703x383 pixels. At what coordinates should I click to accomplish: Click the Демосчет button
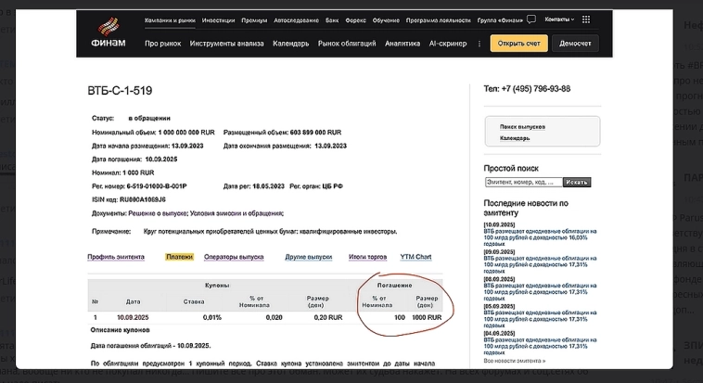576,44
